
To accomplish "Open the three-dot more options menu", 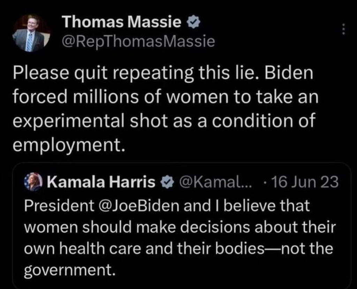I will pos(343,29).
